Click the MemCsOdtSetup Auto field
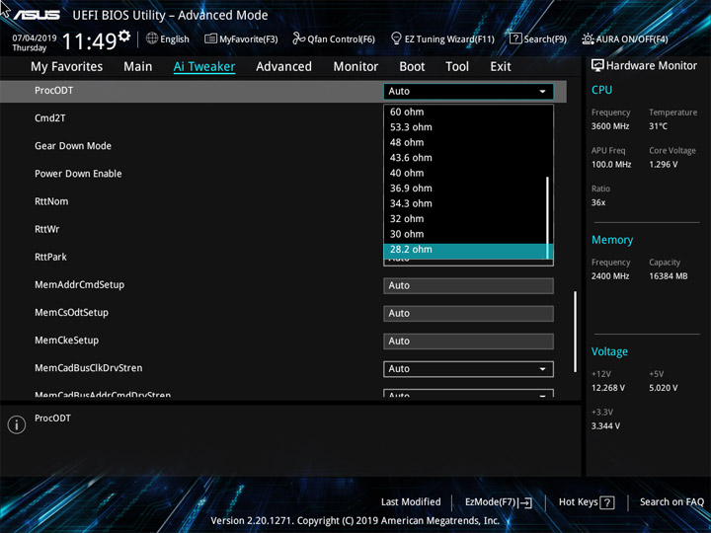The image size is (711, 533). [x=468, y=314]
